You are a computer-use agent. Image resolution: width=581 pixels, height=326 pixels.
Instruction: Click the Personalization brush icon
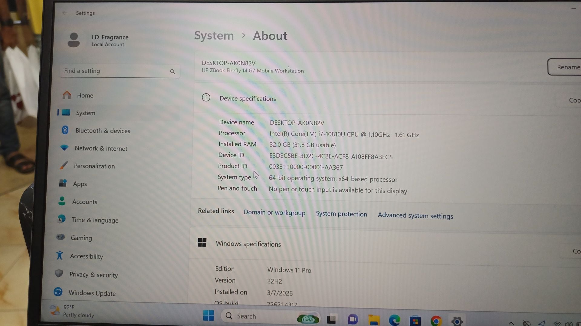point(63,165)
